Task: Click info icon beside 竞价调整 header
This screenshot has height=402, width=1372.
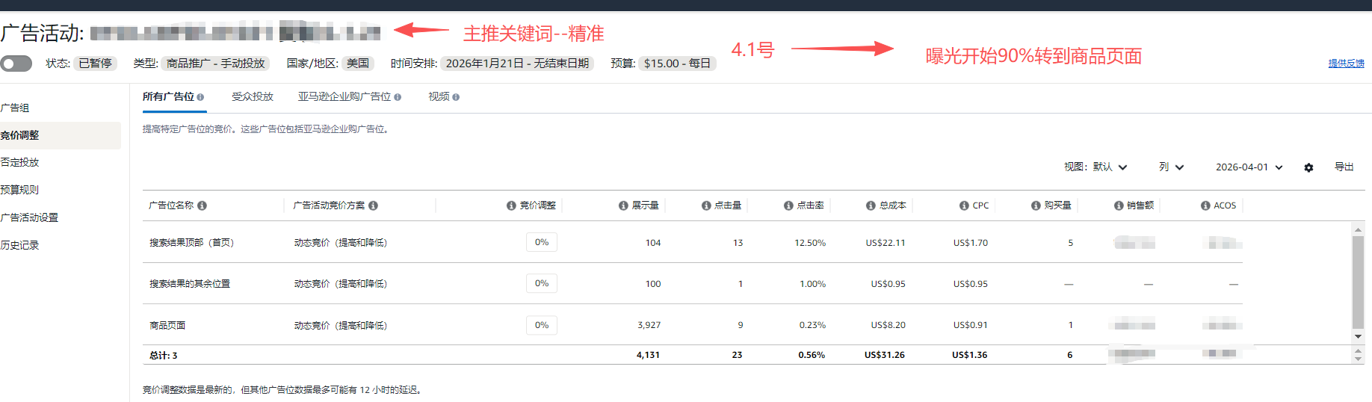Action: (x=511, y=205)
